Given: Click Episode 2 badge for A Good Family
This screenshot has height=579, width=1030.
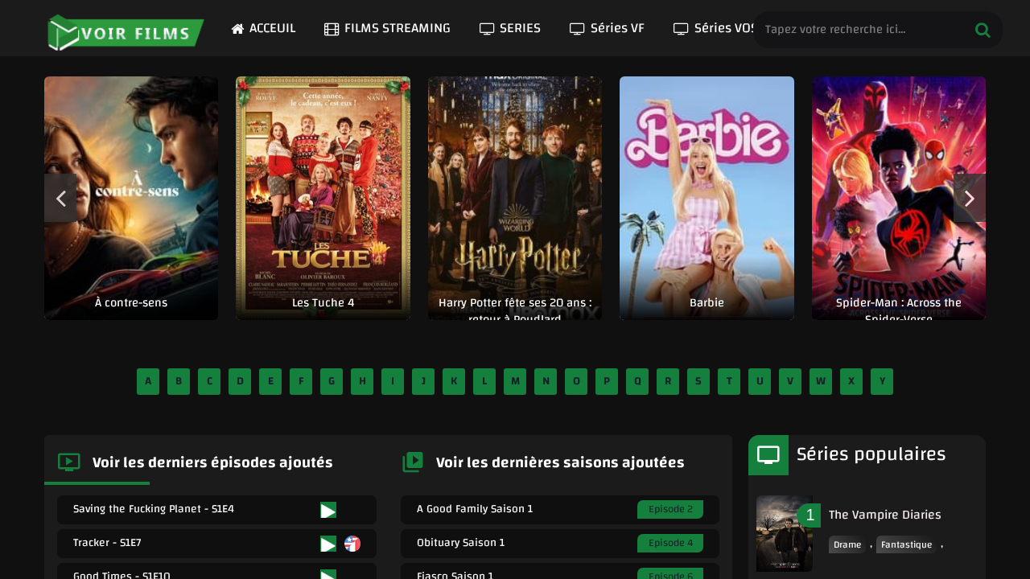Looking at the screenshot, I should (670, 509).
